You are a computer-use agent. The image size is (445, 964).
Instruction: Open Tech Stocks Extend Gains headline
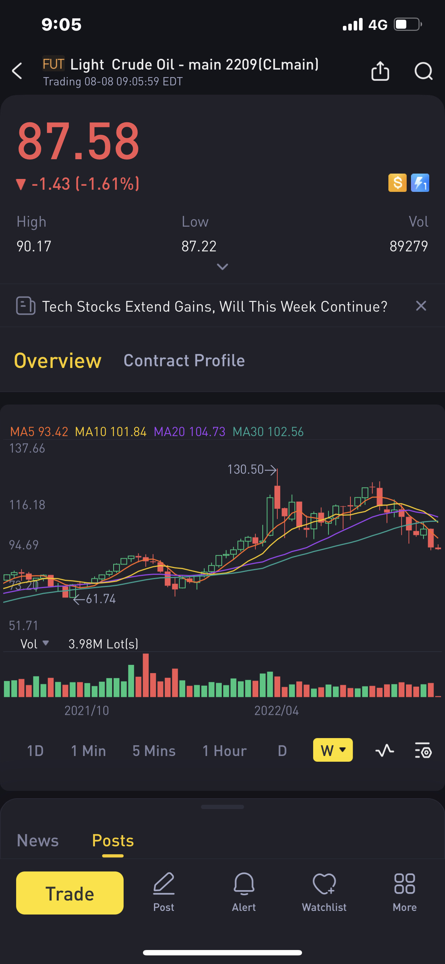coord(214,307)
